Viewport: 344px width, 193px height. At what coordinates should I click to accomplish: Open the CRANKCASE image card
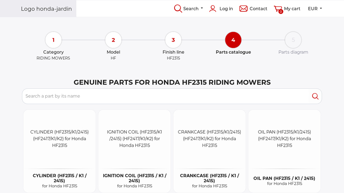pos(209,139)
